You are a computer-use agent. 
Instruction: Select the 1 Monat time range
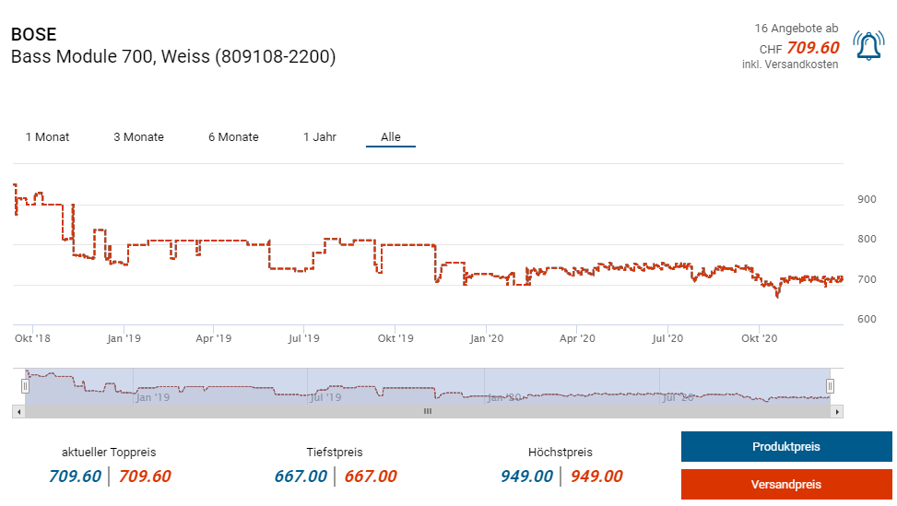click(x=47, y=137)
